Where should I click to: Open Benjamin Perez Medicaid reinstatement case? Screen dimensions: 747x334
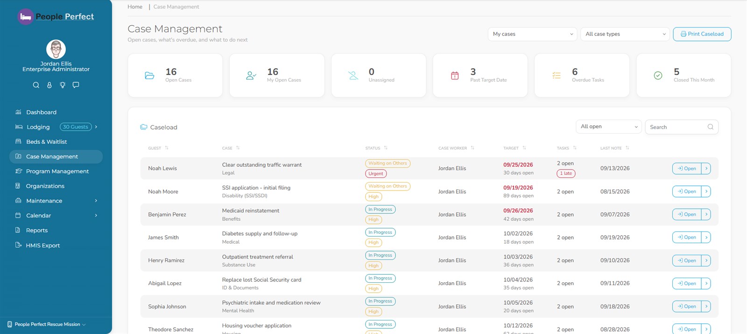[x=687, y=214]
